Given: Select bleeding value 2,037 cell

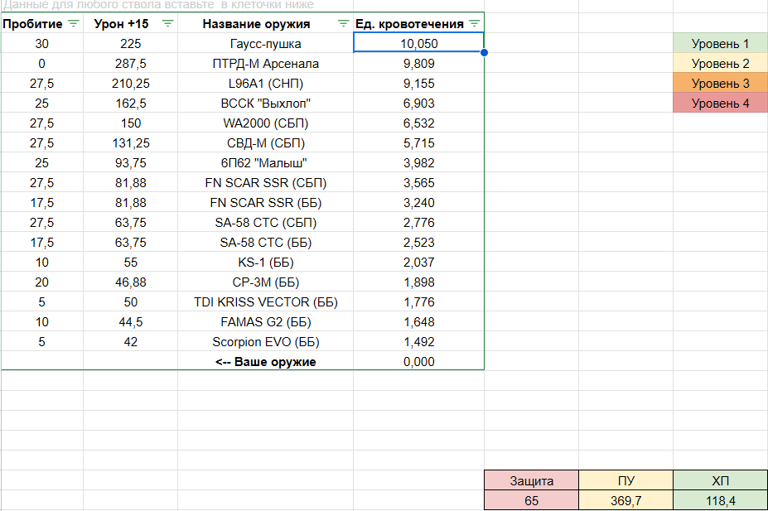Looking at the screenshot, I should tap(418, 263).
